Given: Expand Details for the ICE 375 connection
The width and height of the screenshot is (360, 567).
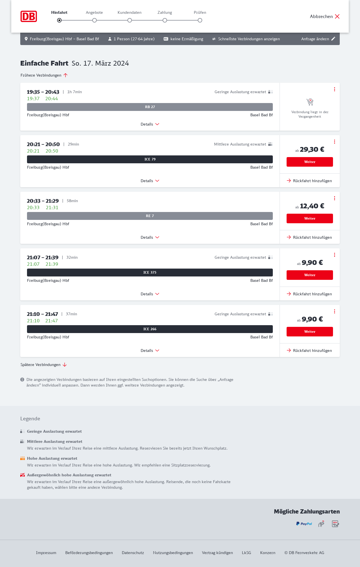Looking at the screenshot, I should coord(150,294).
